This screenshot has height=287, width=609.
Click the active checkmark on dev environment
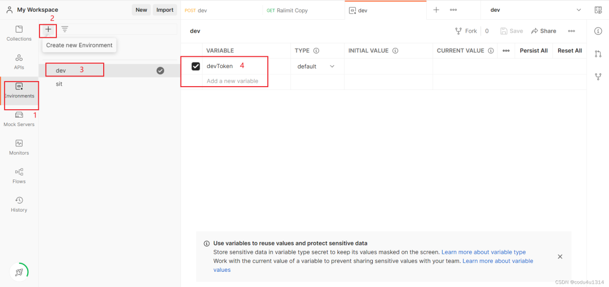pos(160,70)
